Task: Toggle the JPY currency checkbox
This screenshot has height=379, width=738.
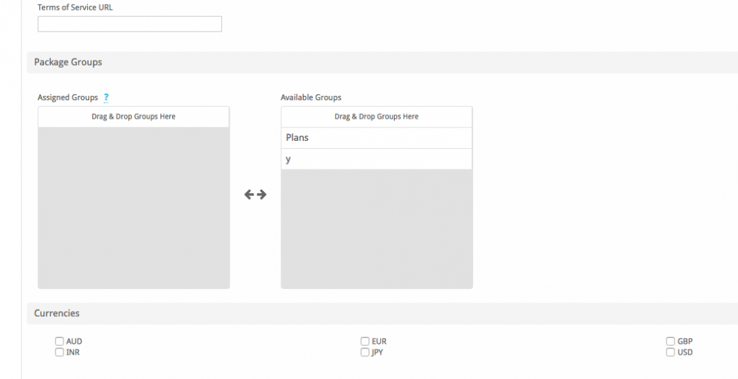Action: point(365,352)
